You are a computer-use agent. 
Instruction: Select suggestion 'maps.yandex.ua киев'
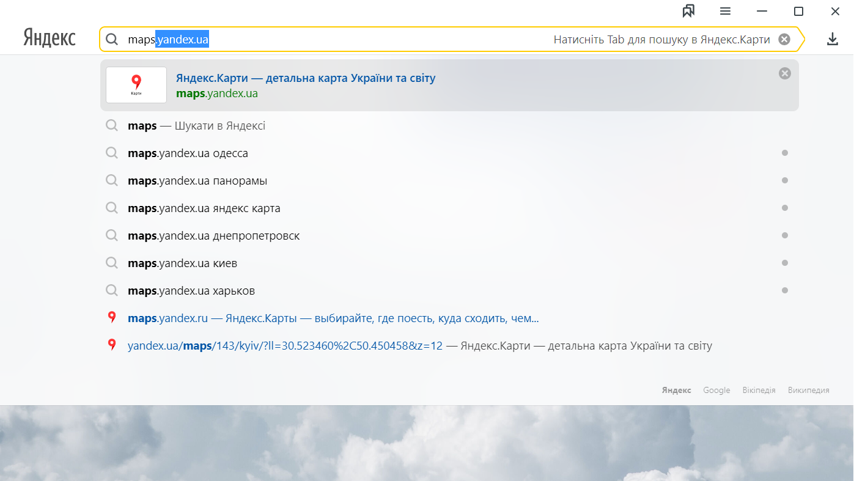tap(449, 263)
